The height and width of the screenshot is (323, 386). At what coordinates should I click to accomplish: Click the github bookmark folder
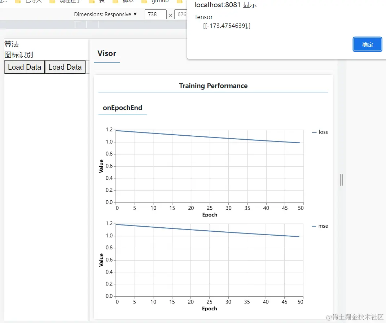[156, 1]
